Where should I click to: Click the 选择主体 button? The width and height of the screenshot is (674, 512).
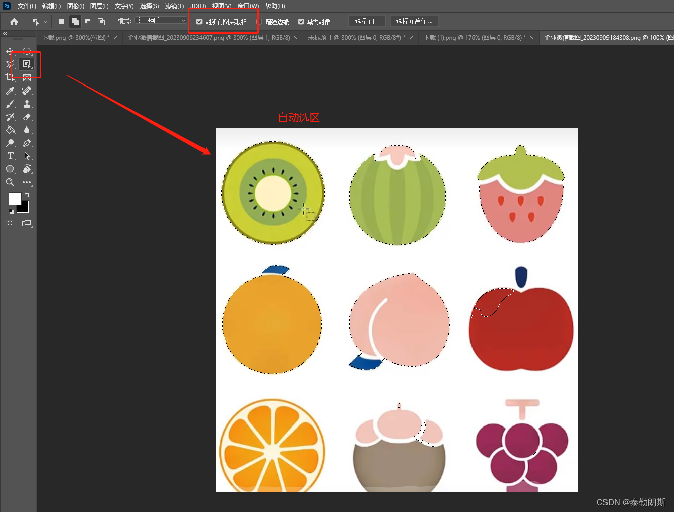(x=366, y=21)
